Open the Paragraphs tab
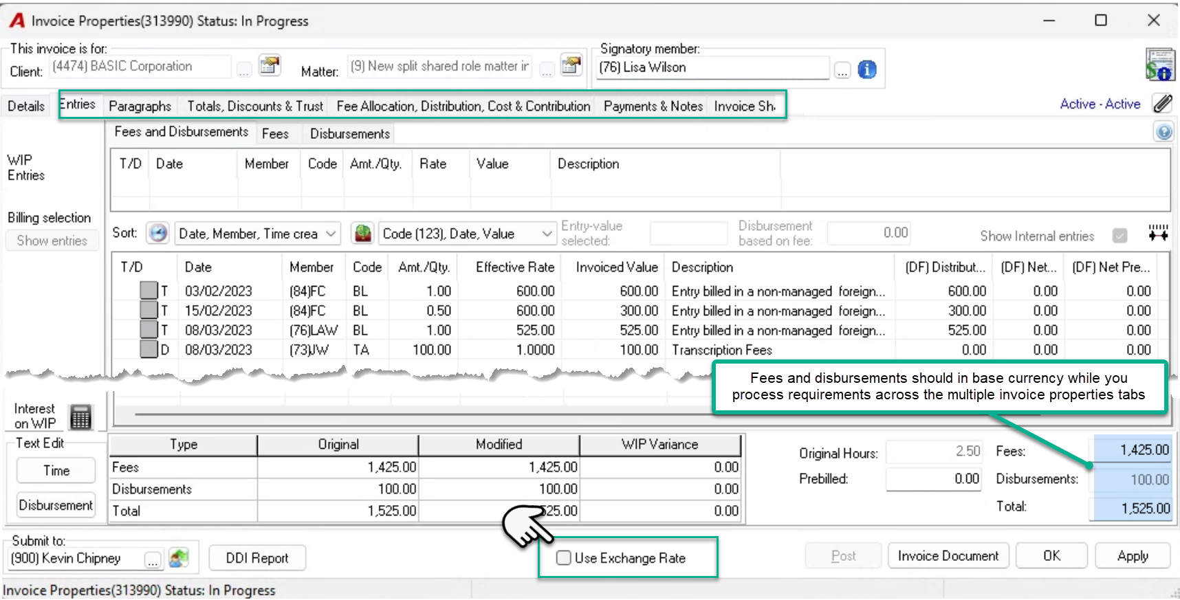1180x600 pixels. (140, 106)
